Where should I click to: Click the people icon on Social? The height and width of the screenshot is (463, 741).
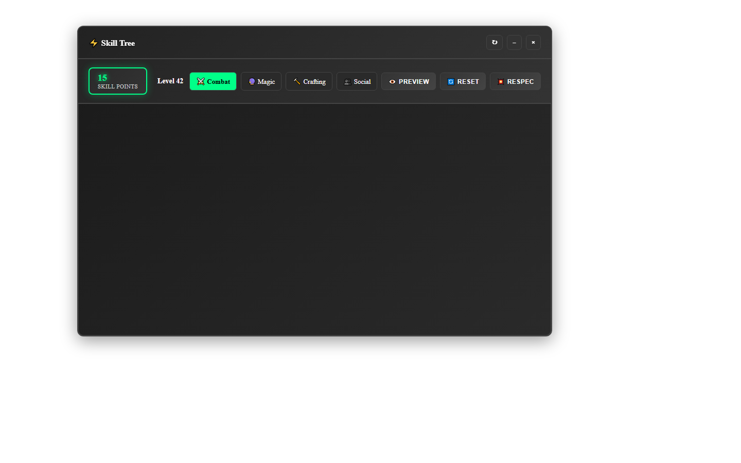click(347, 82)
